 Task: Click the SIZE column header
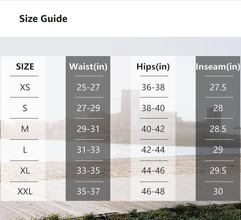tap(25, 67)
